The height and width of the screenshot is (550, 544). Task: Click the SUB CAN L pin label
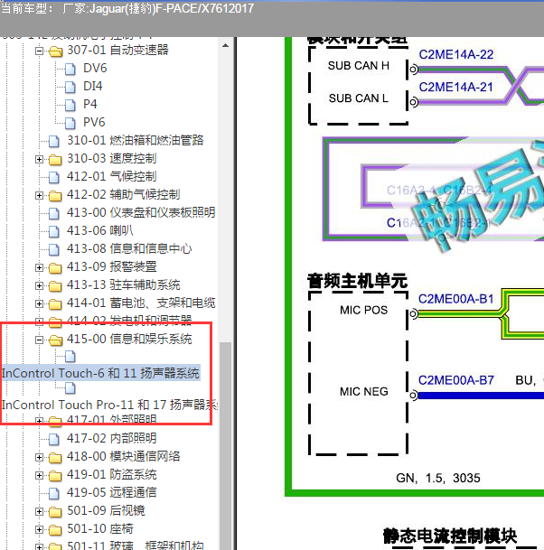359,98
